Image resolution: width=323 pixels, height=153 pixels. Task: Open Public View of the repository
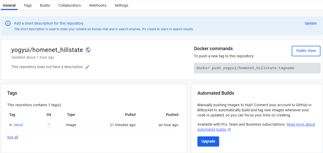tap(306, 51)
